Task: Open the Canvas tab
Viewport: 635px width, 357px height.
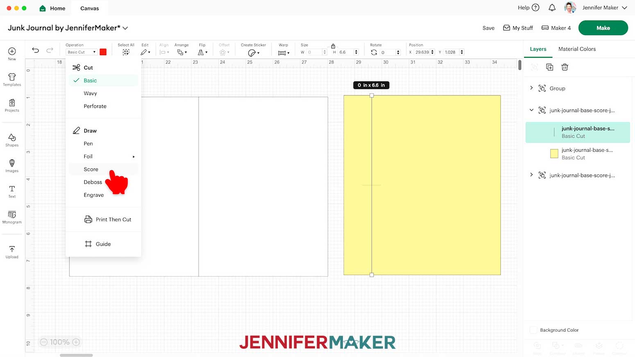Action: (x=89, y=8)
